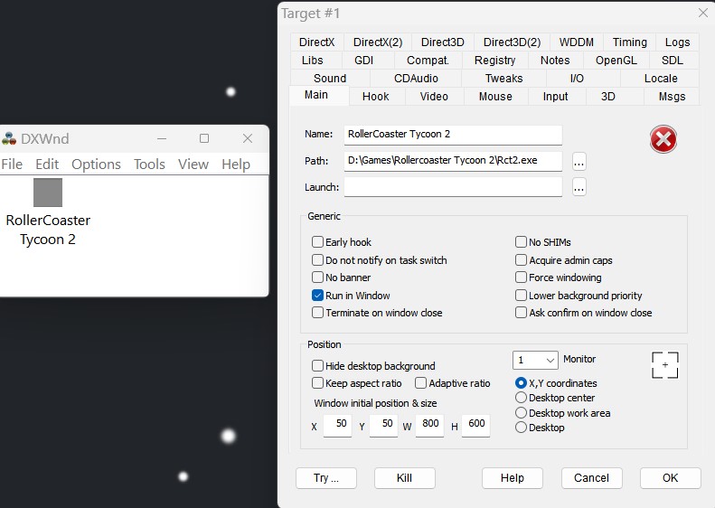Open the Tools menu in DXWnd
Screen dimensions: 715x508
[x=149, y=165]
